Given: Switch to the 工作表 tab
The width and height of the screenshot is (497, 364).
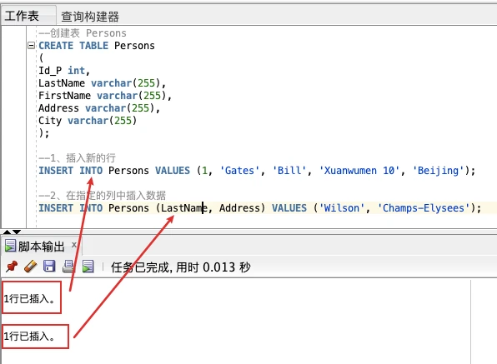Looking at the screenshot, I should [22, 16].
